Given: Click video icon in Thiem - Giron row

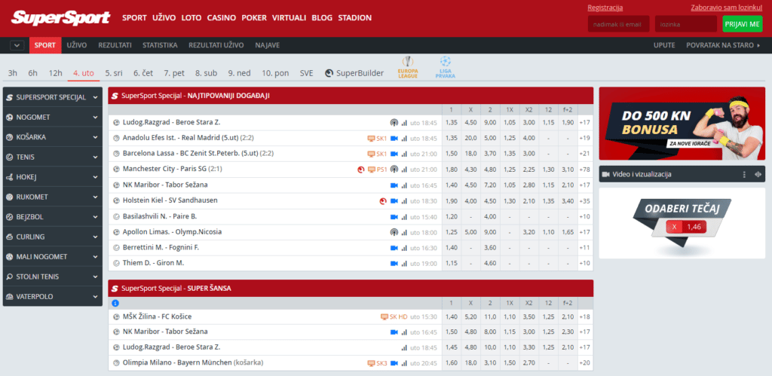Looking at the screenshot, I should [x=394, y=263].
